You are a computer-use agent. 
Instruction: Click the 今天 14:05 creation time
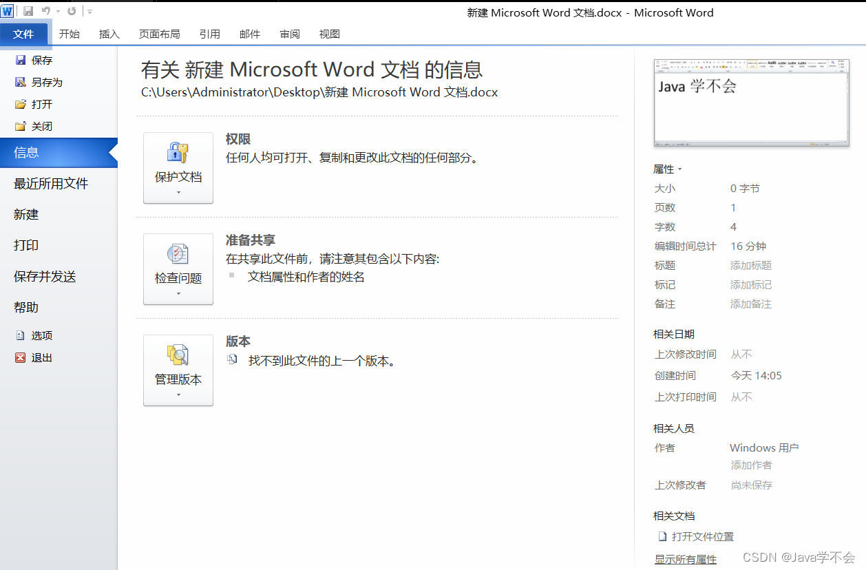click(x=756, y=376)
